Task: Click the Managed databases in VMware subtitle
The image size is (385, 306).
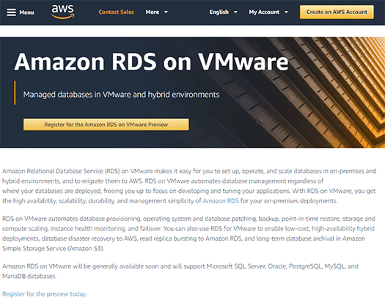Action: point(121,95)
